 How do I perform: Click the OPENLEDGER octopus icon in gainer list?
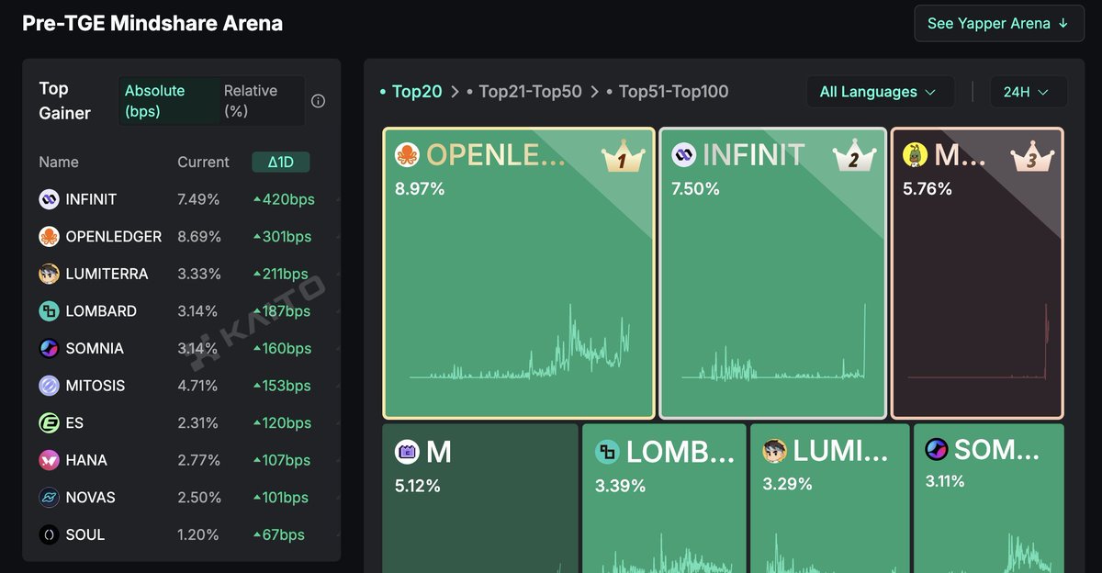click(x=49, y=237)
